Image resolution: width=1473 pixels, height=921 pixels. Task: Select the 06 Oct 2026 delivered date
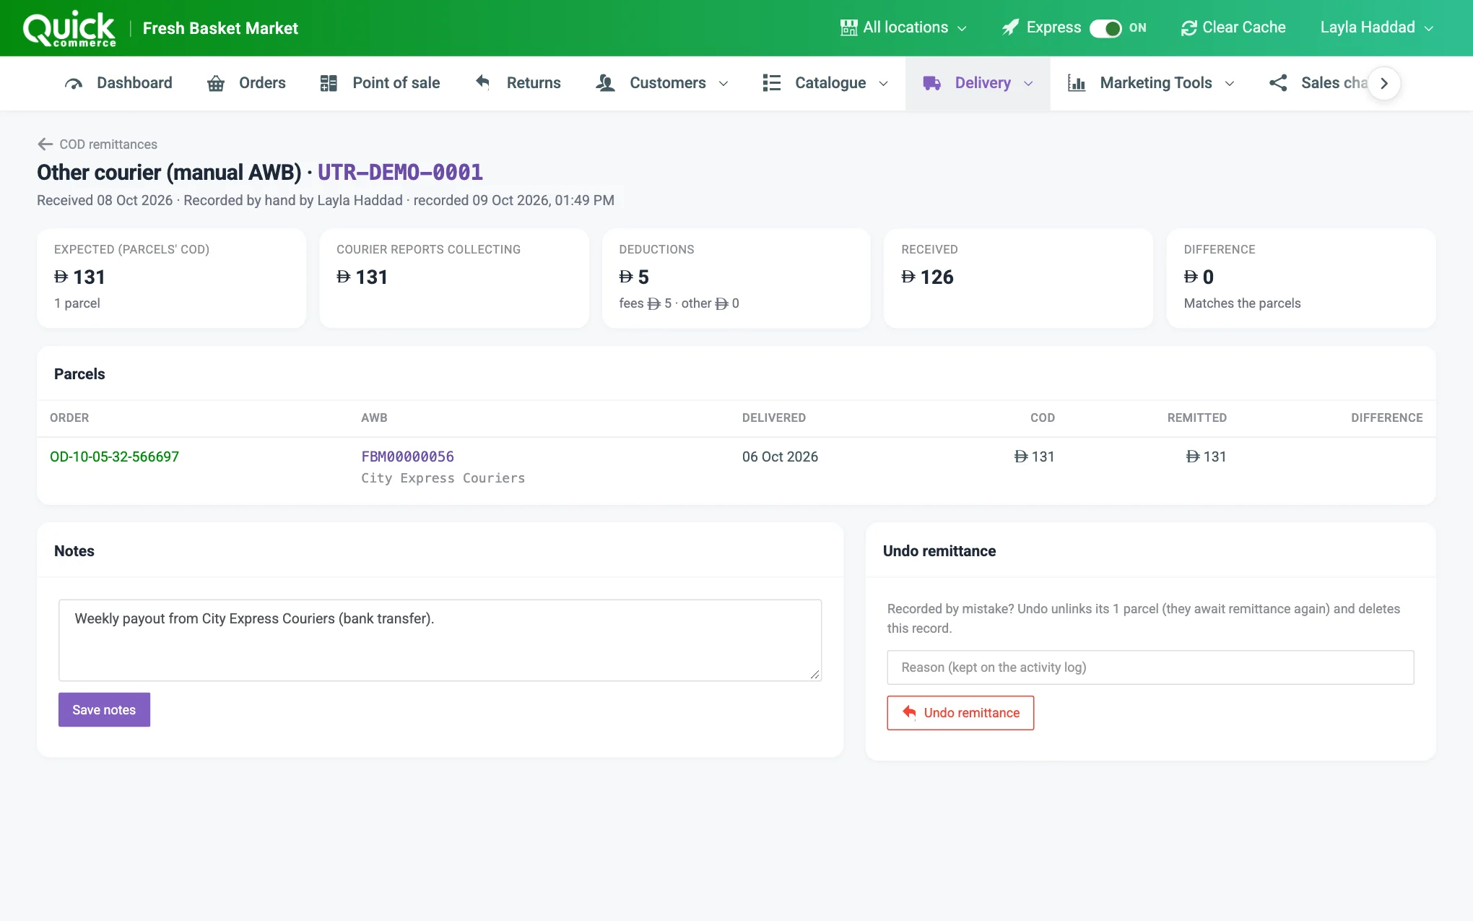[x=780, y=457]
